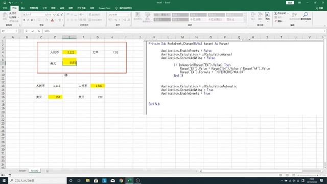Click column header M
The width and height of the screenshot is (327, 184).
[182, 37]
